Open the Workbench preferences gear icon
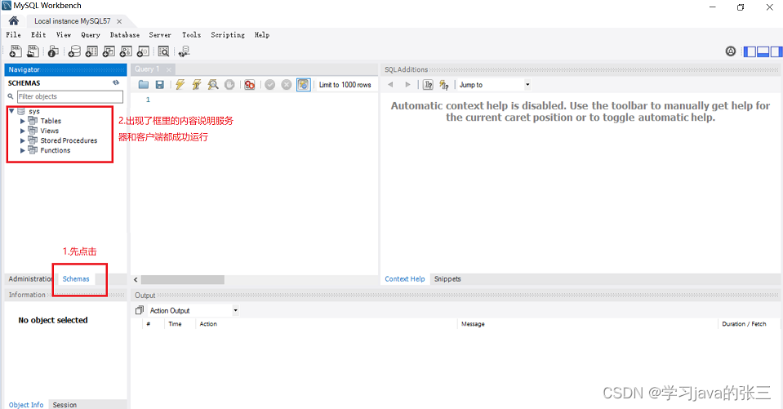Screen dimensions: 783x409 click(731, 51)
